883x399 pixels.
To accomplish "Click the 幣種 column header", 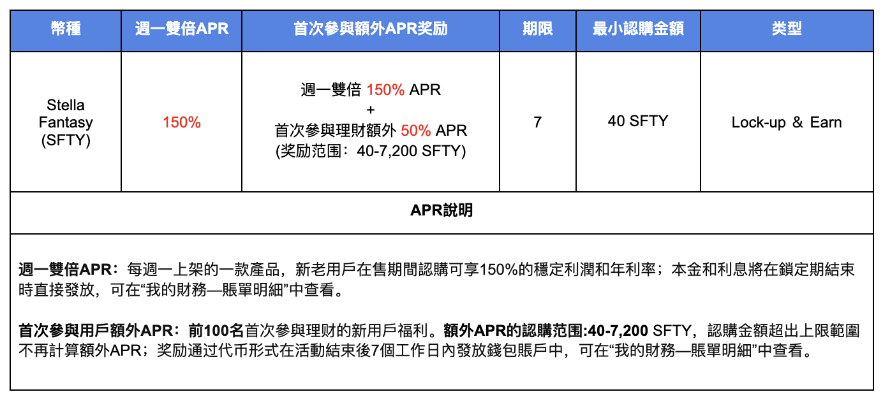I will (66, 29).
